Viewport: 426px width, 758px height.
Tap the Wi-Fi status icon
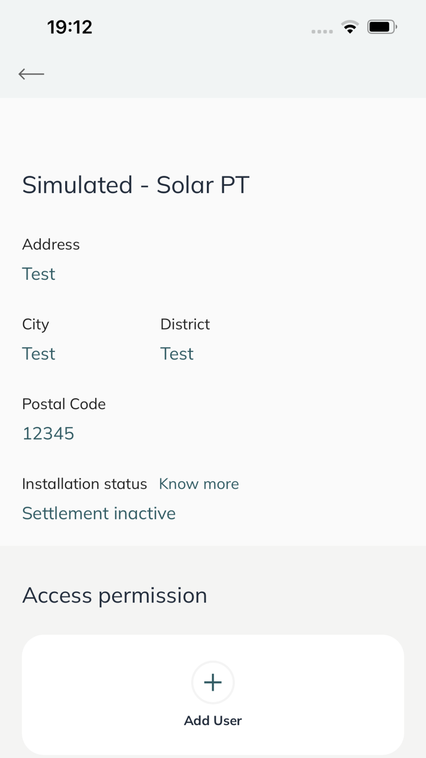(350, 27)
